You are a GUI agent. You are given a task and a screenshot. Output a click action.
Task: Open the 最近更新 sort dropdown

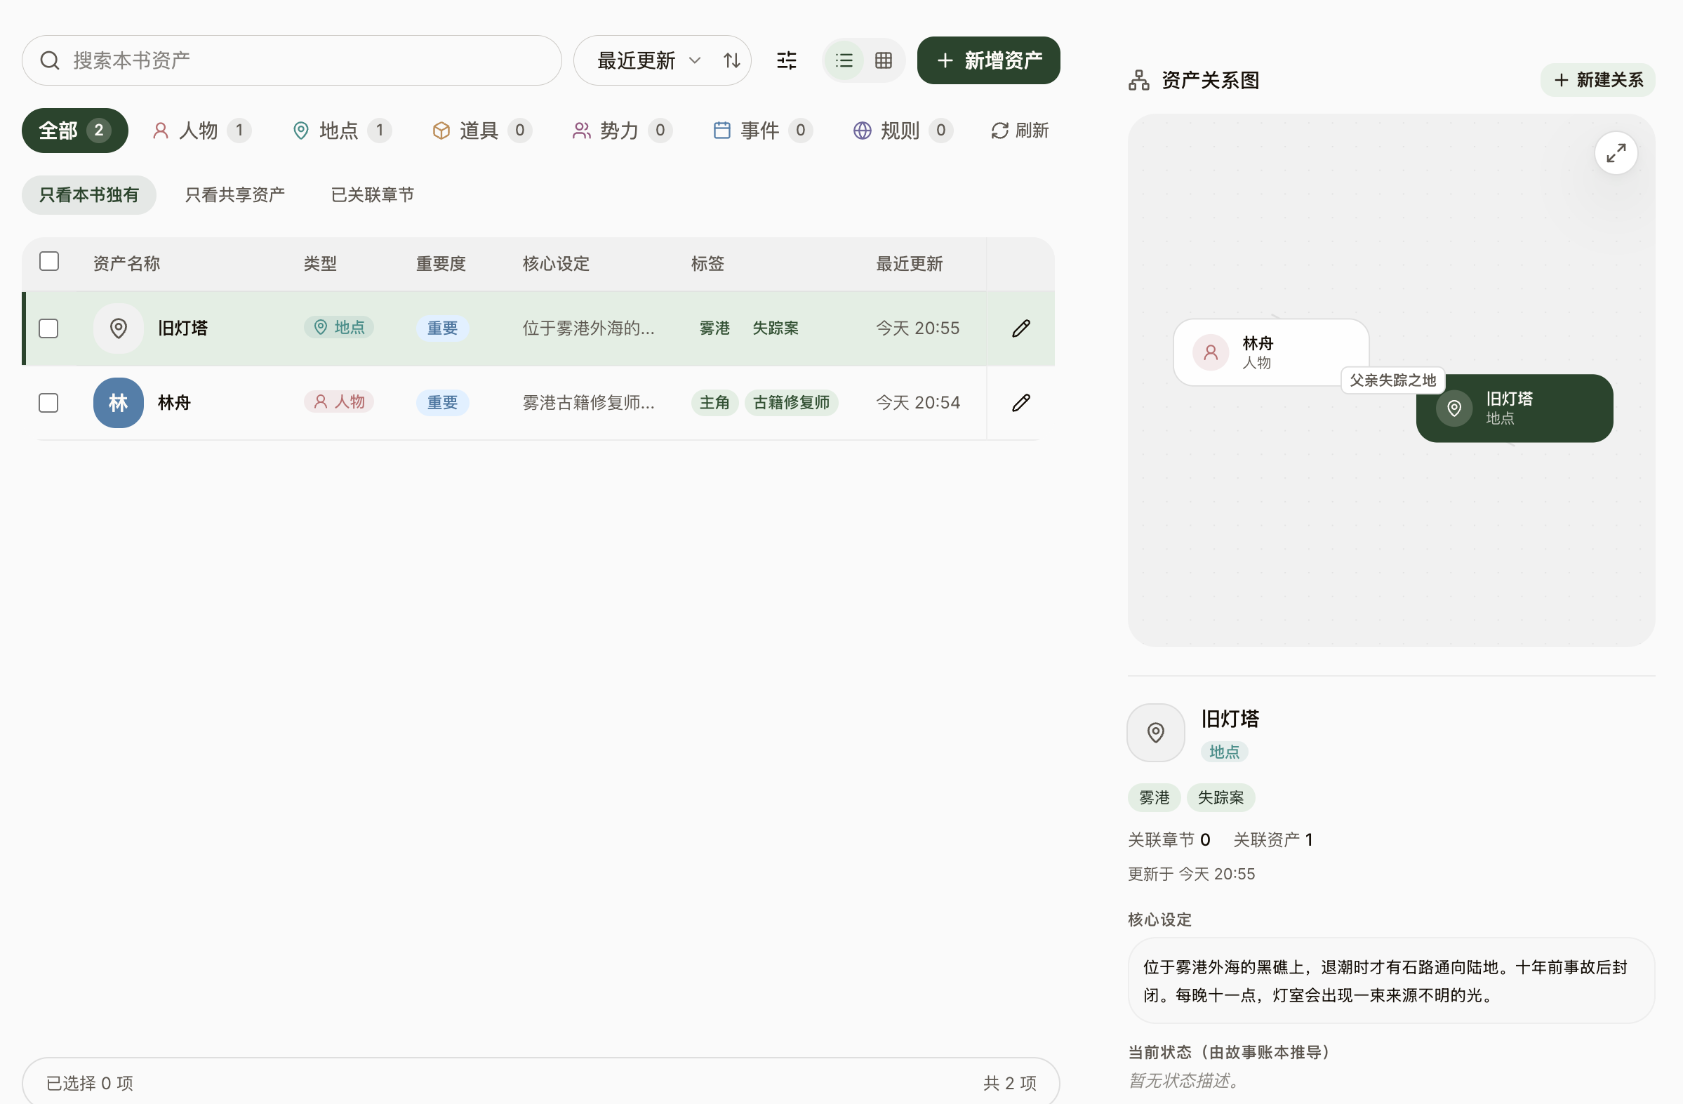pyautogui.click(x=648, y=61)
